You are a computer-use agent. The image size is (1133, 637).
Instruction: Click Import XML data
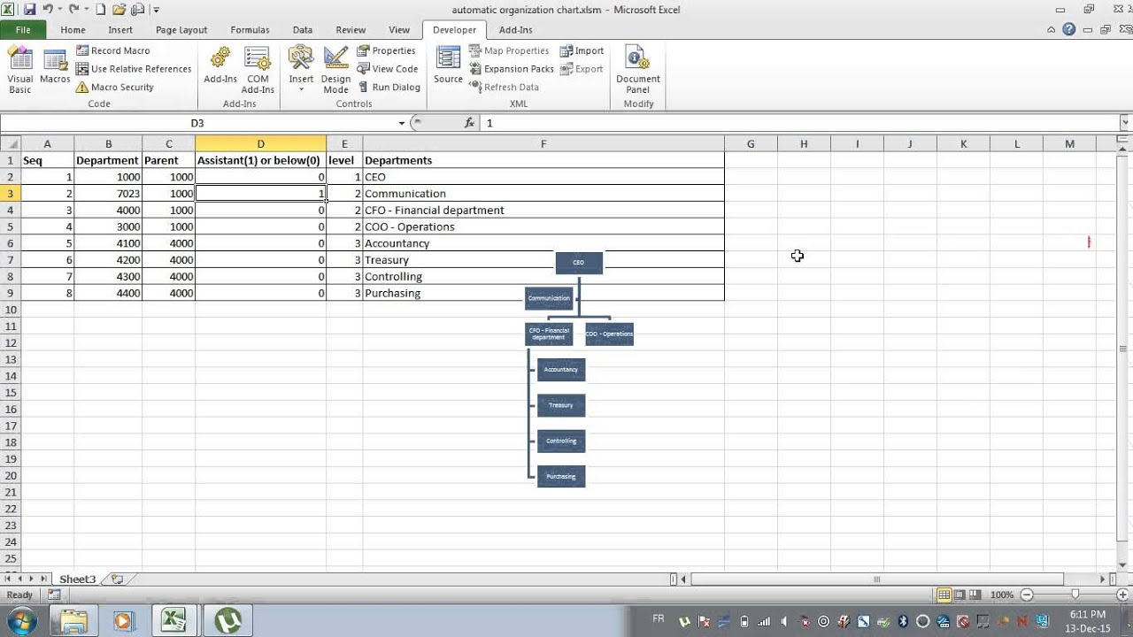(582, 50)
